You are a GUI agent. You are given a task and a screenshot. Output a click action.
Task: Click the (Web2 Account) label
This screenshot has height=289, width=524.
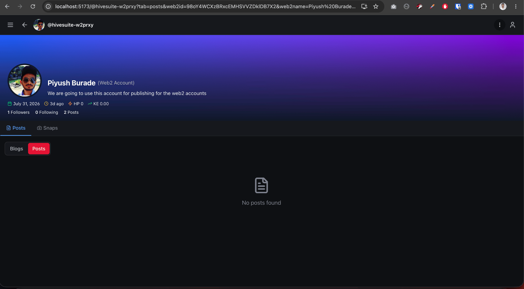116,83
